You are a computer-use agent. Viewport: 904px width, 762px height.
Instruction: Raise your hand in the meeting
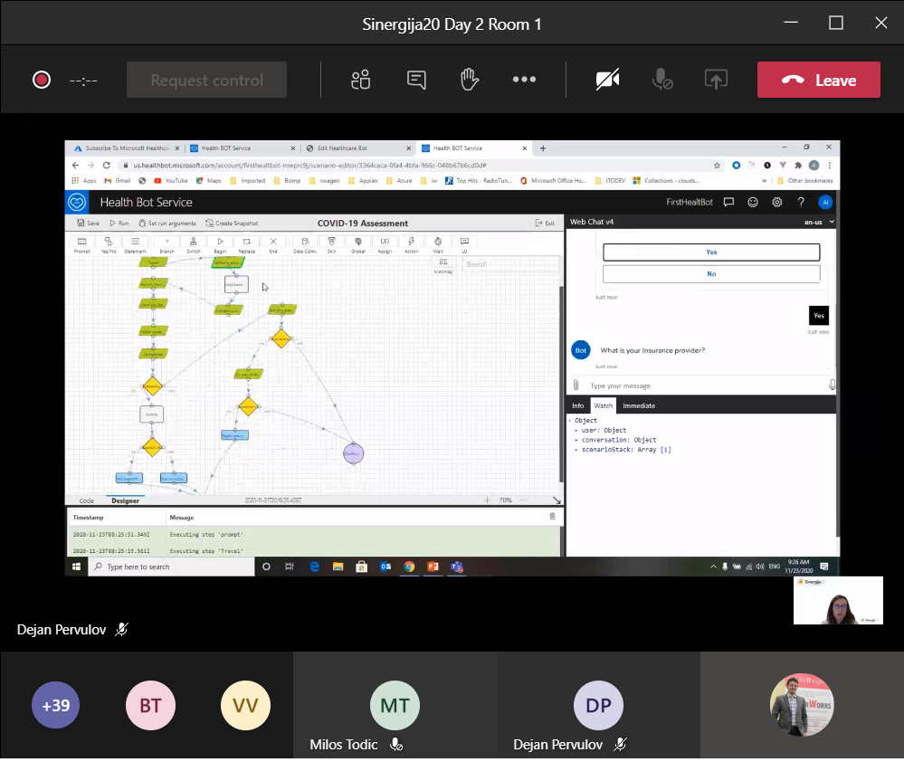470,80
